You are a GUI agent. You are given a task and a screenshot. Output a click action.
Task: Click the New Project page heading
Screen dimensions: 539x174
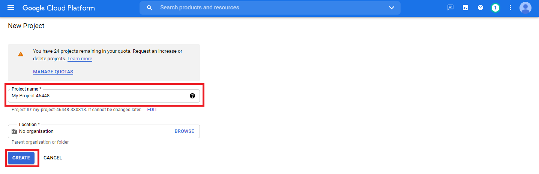[x=26, y=26]
